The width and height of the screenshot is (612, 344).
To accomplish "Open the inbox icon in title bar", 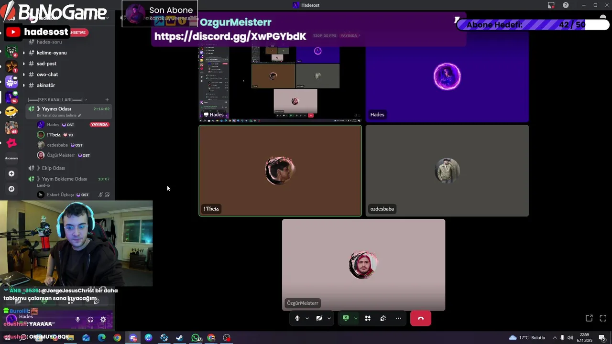I will pos(551,5).
